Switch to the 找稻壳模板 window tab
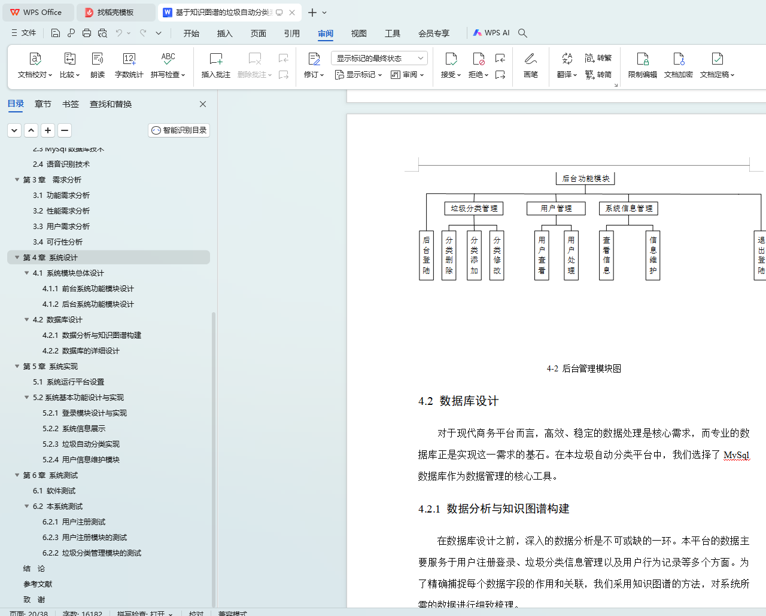Image resolution: width=766 pixels, height=616 pixels. [x=115, y=13]
